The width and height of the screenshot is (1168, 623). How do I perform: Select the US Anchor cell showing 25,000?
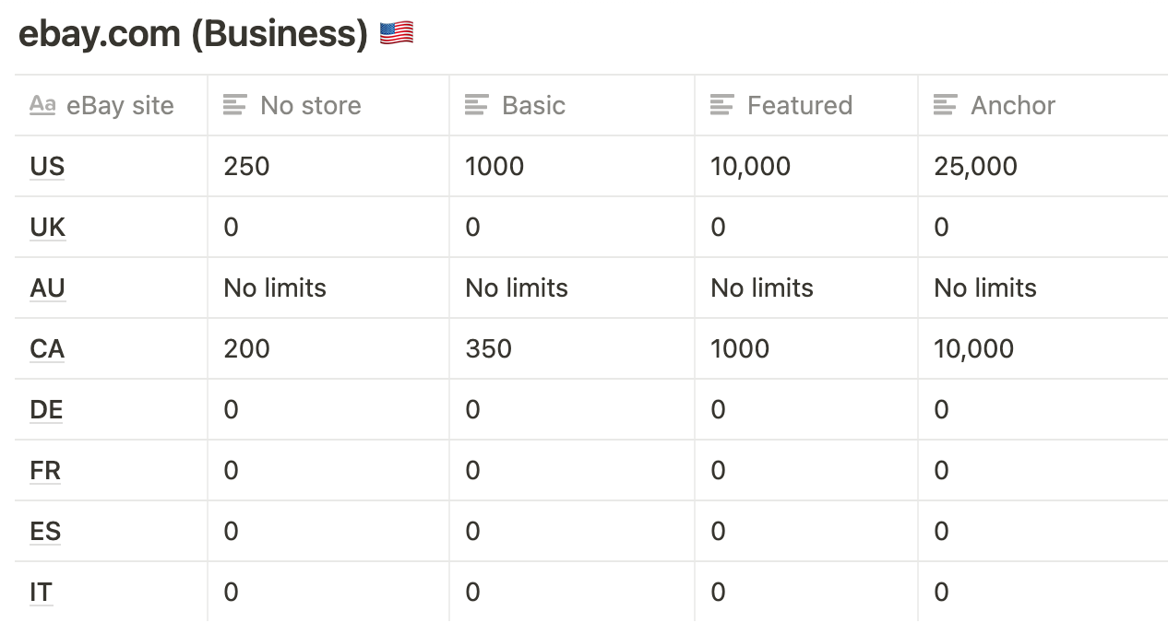(x=1043, y=166)
